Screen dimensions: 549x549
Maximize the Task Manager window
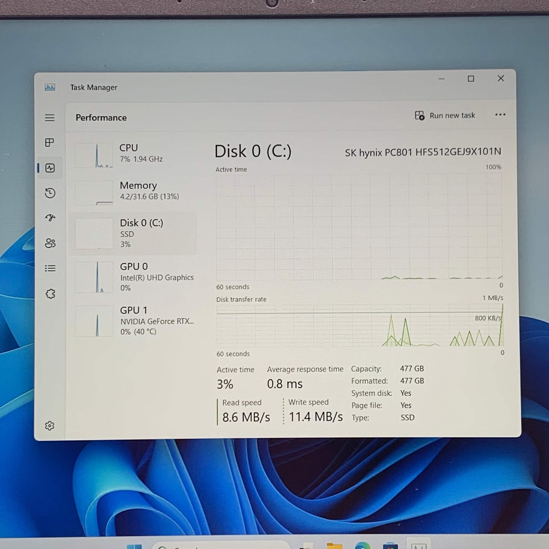click(x=471, y=79)
